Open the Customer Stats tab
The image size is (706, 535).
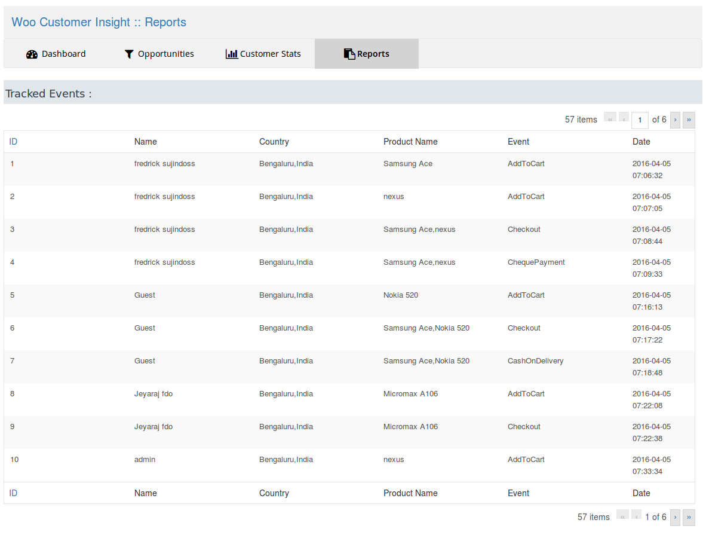263,54
